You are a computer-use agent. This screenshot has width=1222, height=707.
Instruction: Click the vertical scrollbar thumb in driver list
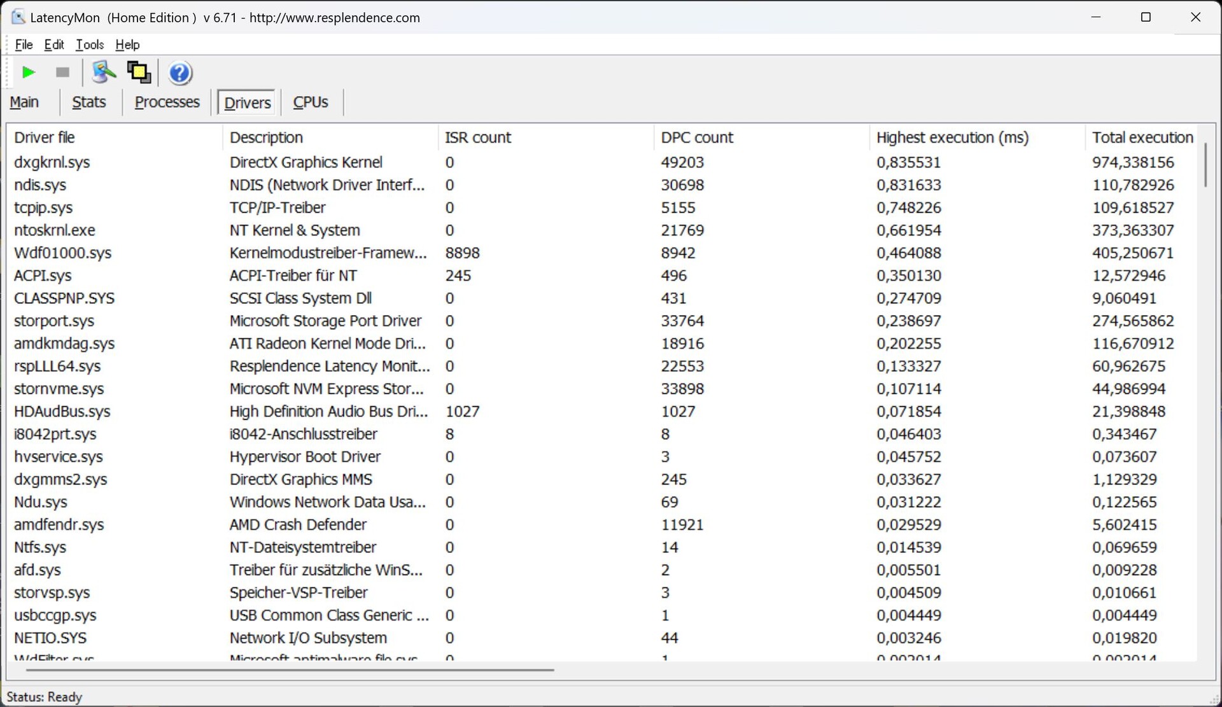coord(1205,165)
